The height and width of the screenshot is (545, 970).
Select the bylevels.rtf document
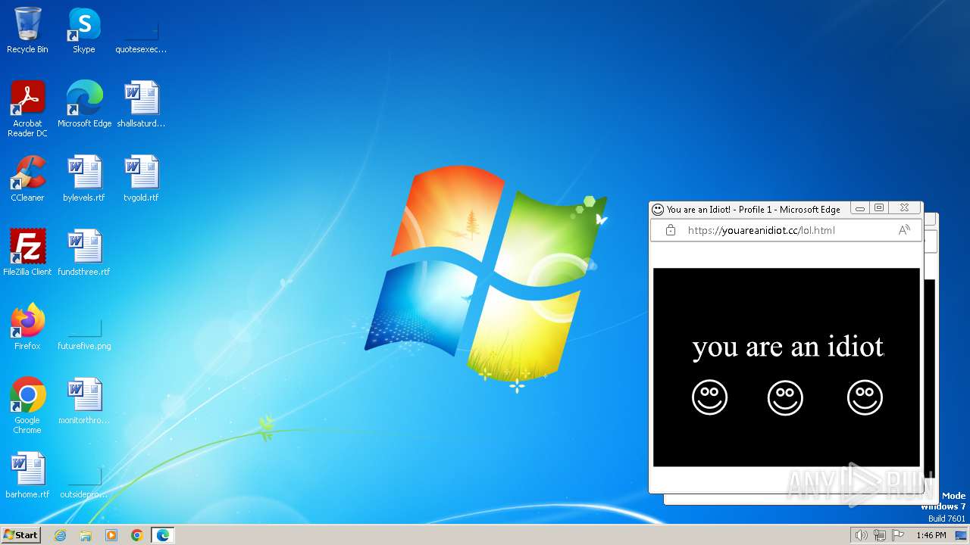[84, 179]
